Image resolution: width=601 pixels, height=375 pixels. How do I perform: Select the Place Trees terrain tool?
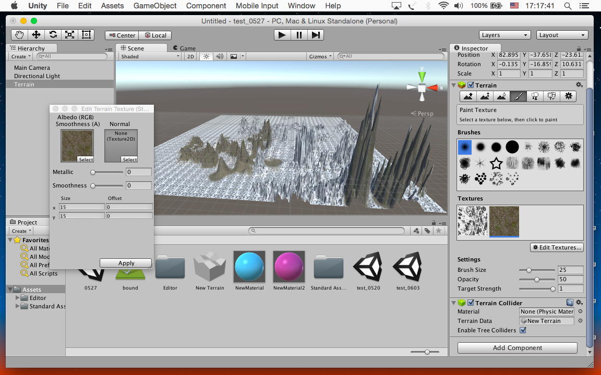pos(535,96)
